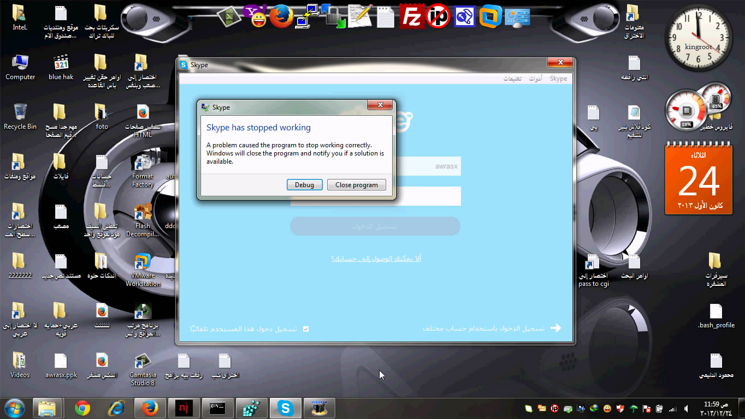Open Yahoo Messenger from the top dock

pyautogui.click(x=255, y=16)
